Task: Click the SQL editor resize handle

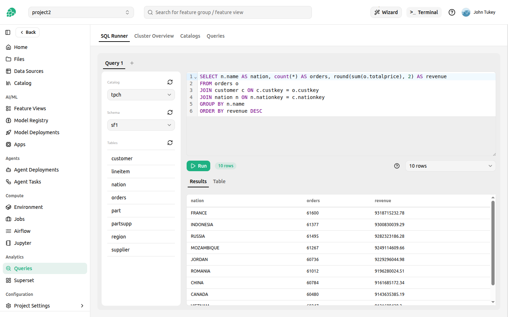Action: [494, 154]
